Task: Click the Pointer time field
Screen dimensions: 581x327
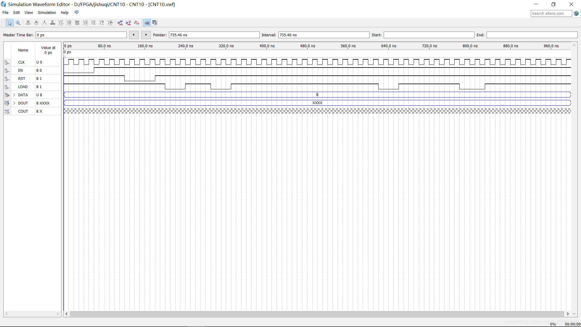Action: pyautogui.click(x=214, y=35)
